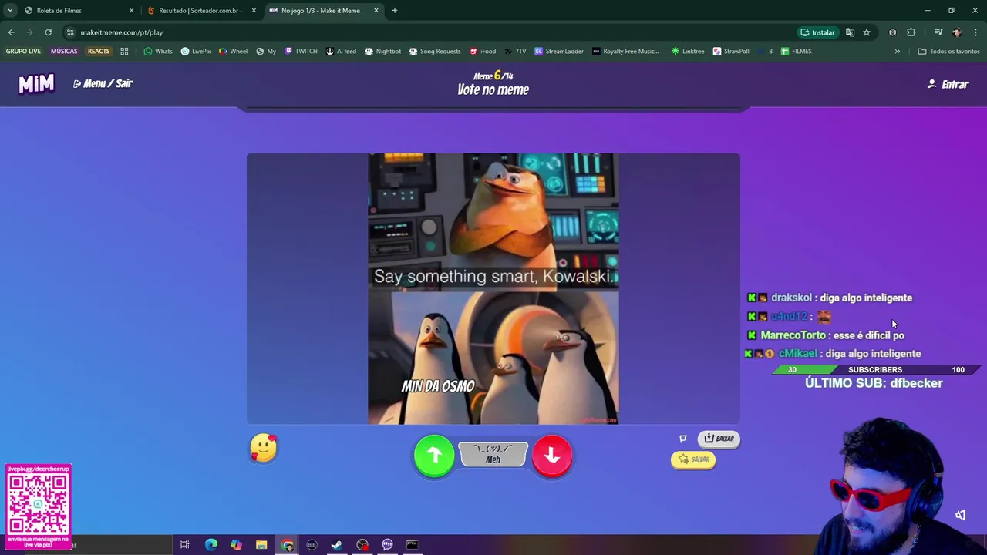The image size is (987, 555).
Task: Open Whats bookmark
Action: click(158, 52)
